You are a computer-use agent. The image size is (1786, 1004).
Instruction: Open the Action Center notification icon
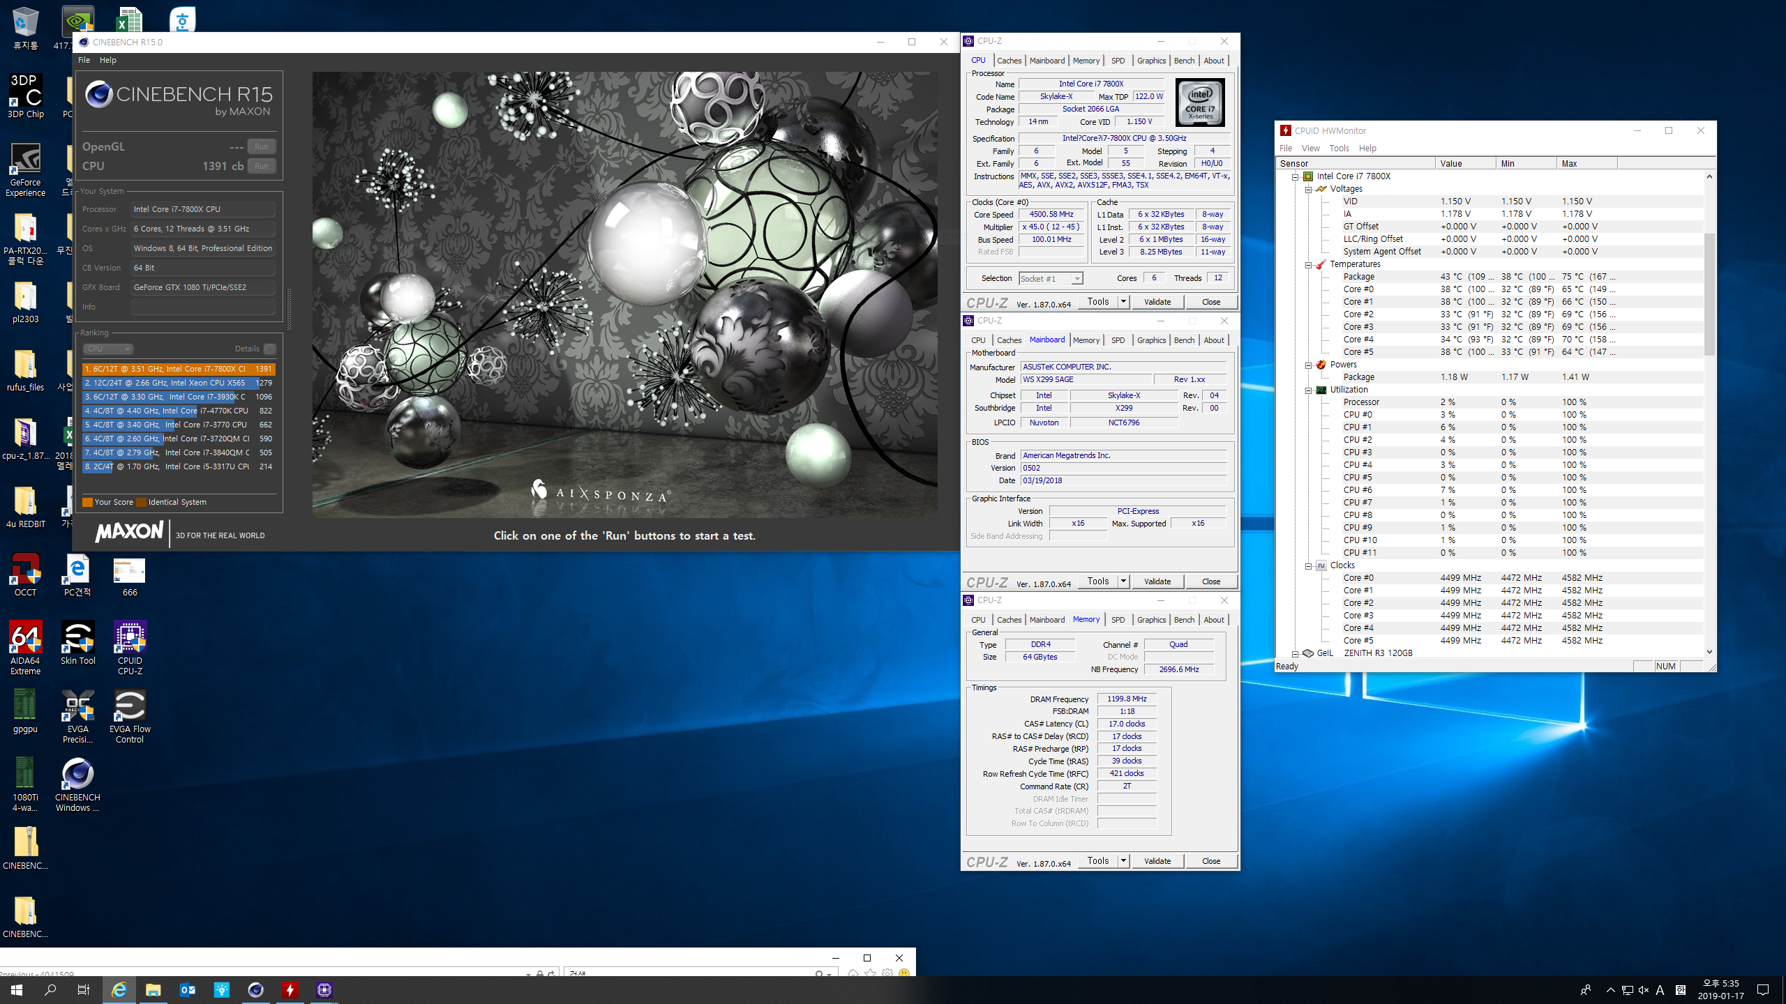tap(1763, 989)
